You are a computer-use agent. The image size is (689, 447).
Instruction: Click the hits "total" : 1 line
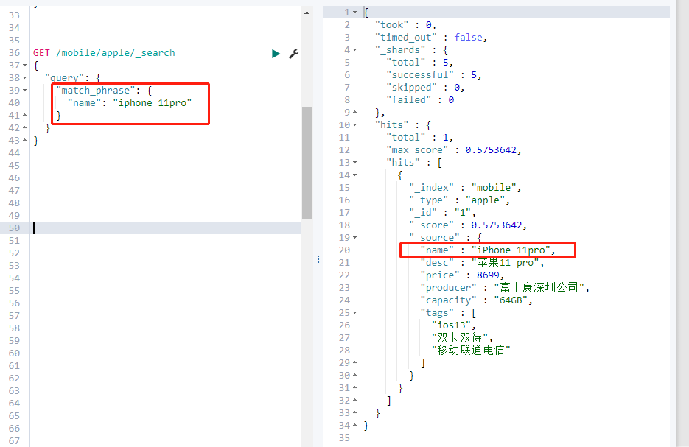coord(419,138)
